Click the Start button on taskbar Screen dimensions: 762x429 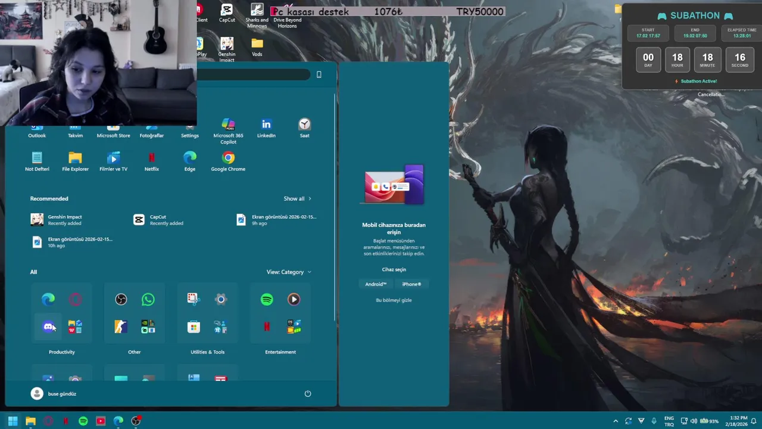pyautogui.click(x=13, y=421)
